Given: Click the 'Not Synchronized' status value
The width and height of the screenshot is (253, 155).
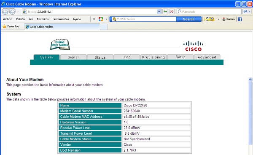Looking at the screenshot, I should coord(137,139).
